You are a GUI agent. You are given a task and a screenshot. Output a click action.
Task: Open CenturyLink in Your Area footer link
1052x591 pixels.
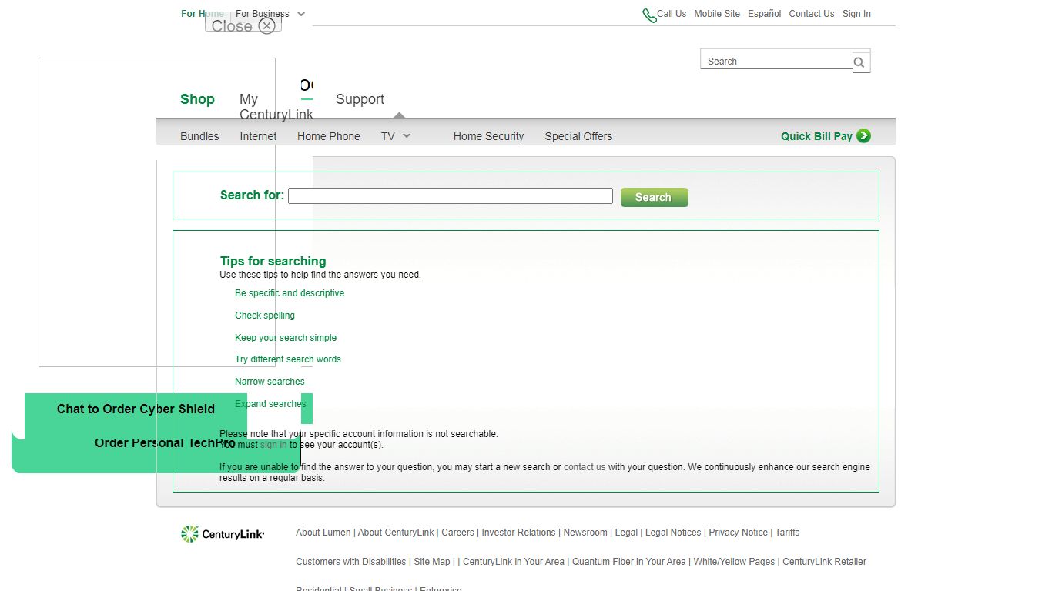[514, 562]
